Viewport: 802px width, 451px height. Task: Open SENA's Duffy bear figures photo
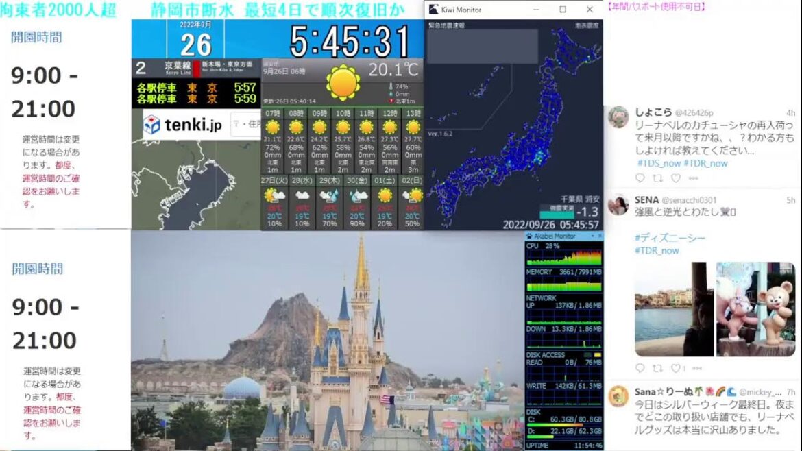755,309
